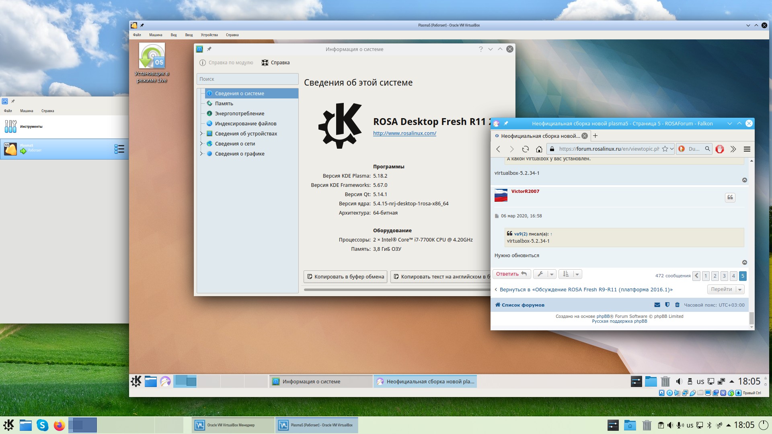Click the AdBlock stop-hand icon
Image resolution: width=772 pixels, height=434 pixels.
pos(719,149)
